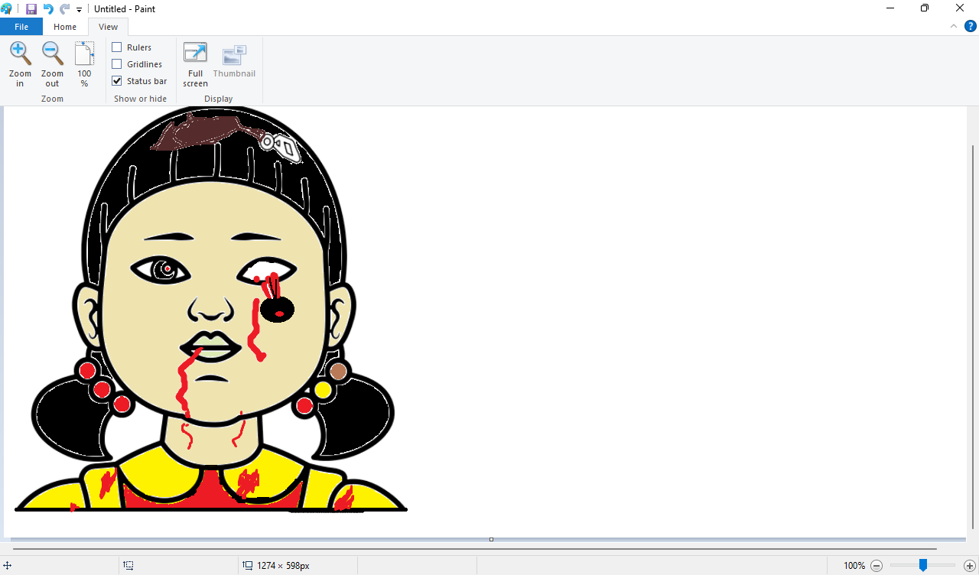Redo action in quick access toolbar

pos(64,9)
